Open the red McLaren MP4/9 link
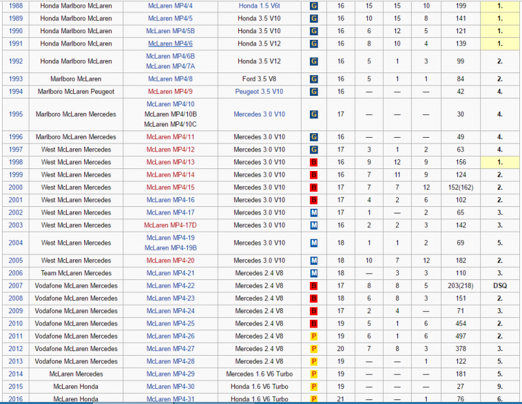The width and height of the screenshot is (522, 404). (170, 91)
